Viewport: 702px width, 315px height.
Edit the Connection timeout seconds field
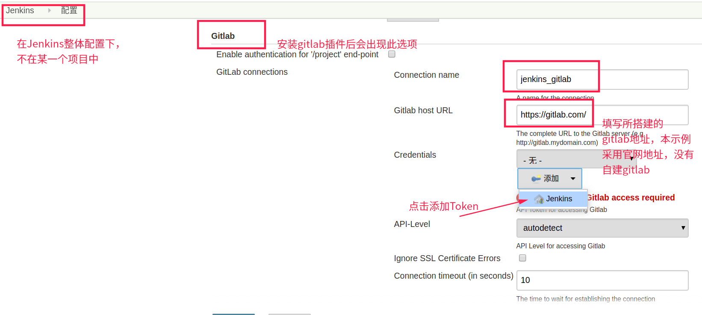[x=602, y=280]
